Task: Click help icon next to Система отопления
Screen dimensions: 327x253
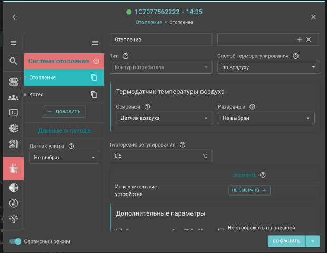Action: point(96,61)
